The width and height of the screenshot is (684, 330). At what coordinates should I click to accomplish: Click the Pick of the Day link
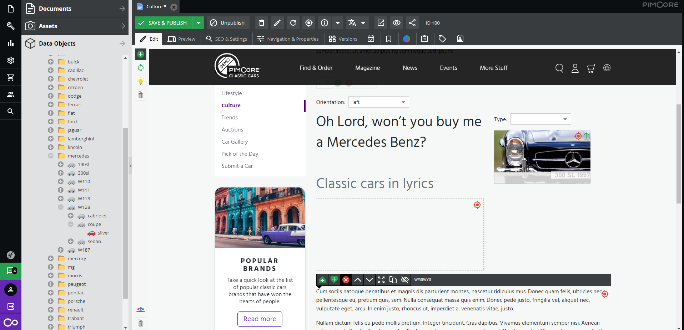click(240, 154)
